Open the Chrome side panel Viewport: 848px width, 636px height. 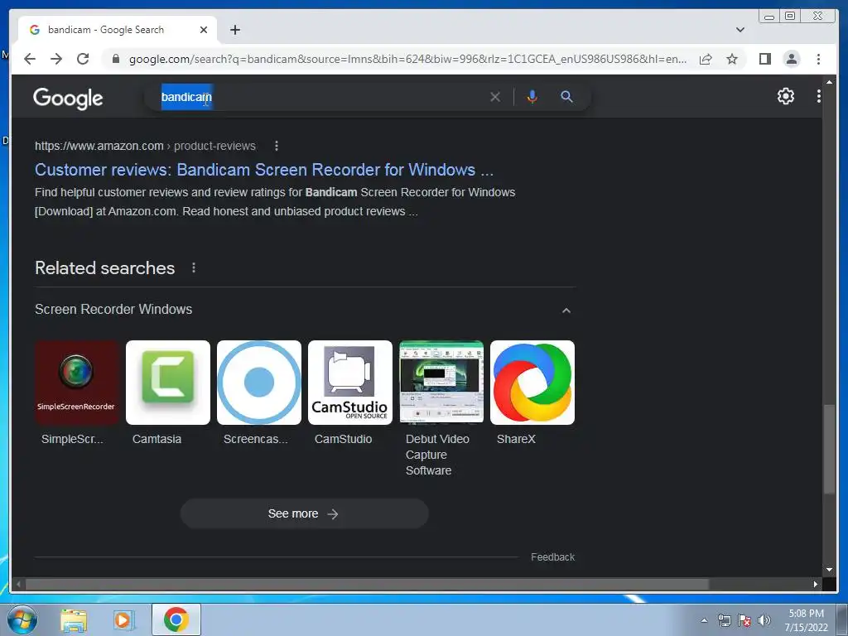pos(764,59)
